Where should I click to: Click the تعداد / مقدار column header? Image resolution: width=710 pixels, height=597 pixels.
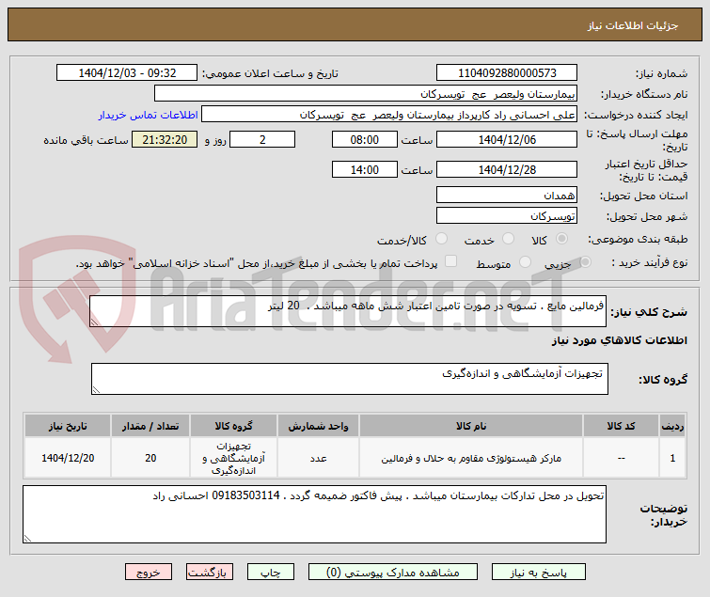pos(150,426)
